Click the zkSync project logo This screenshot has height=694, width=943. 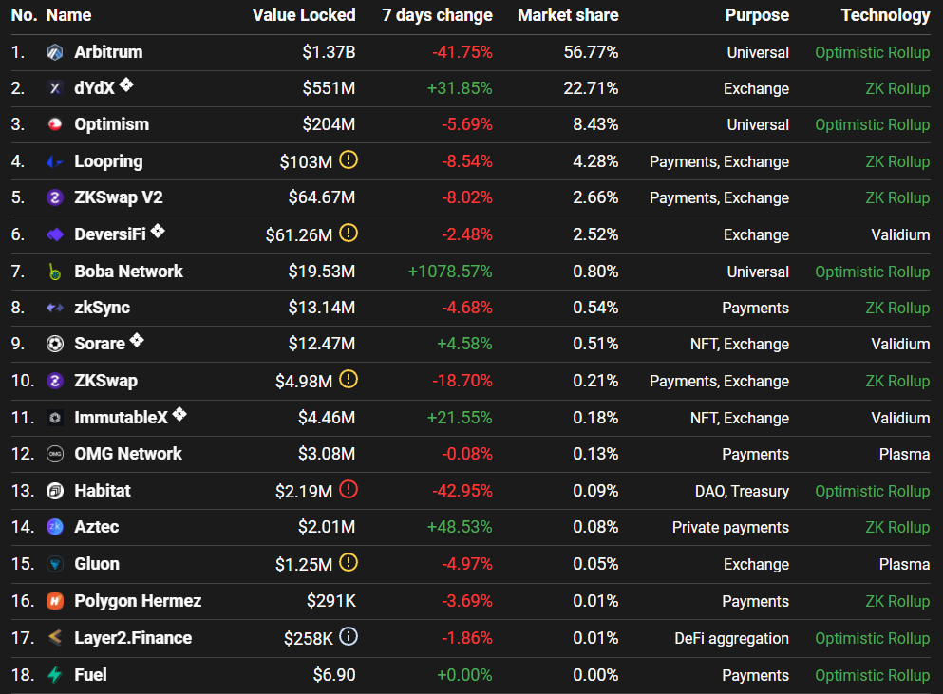pos(52,308)
